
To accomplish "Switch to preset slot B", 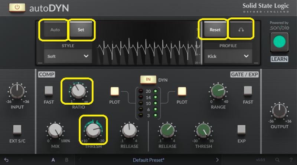I will tap(66, 160).
